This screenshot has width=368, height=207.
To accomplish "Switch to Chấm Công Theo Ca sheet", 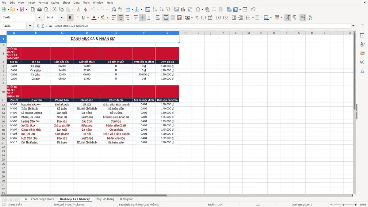I will (43, 199).
